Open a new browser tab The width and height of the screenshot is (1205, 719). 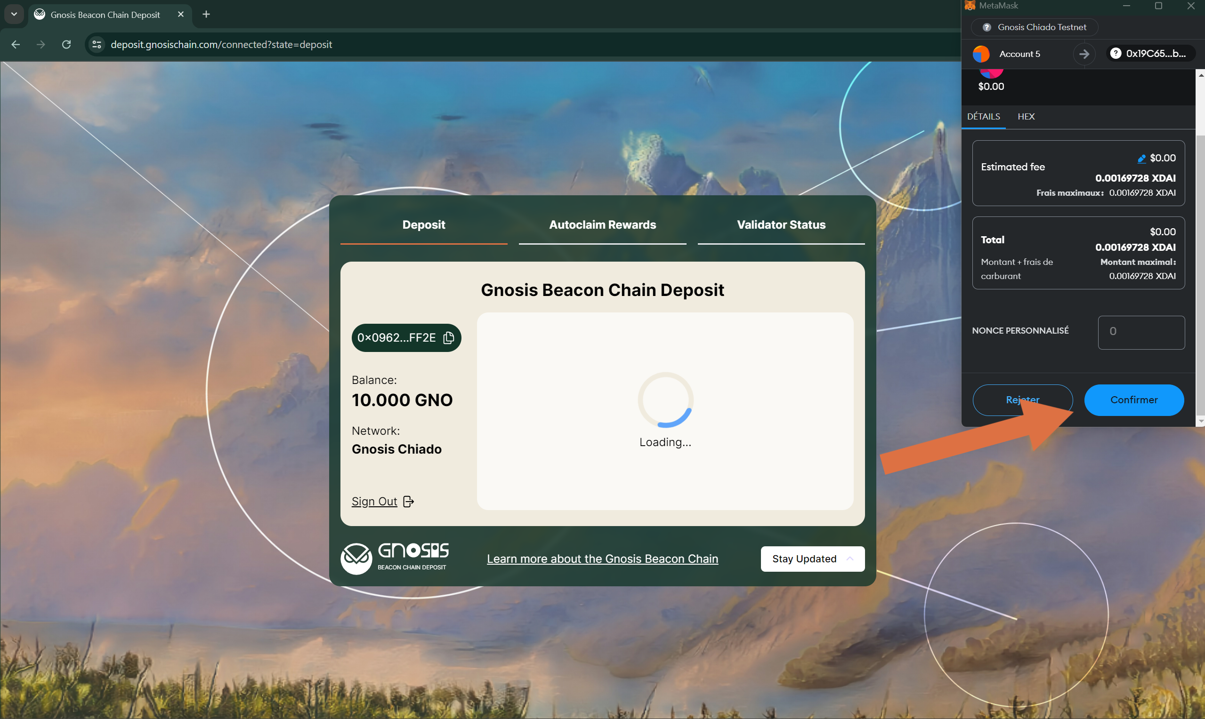(206, 15)
